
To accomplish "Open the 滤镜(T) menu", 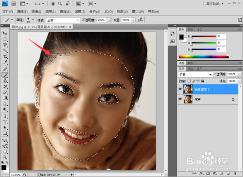I will 80,12.
